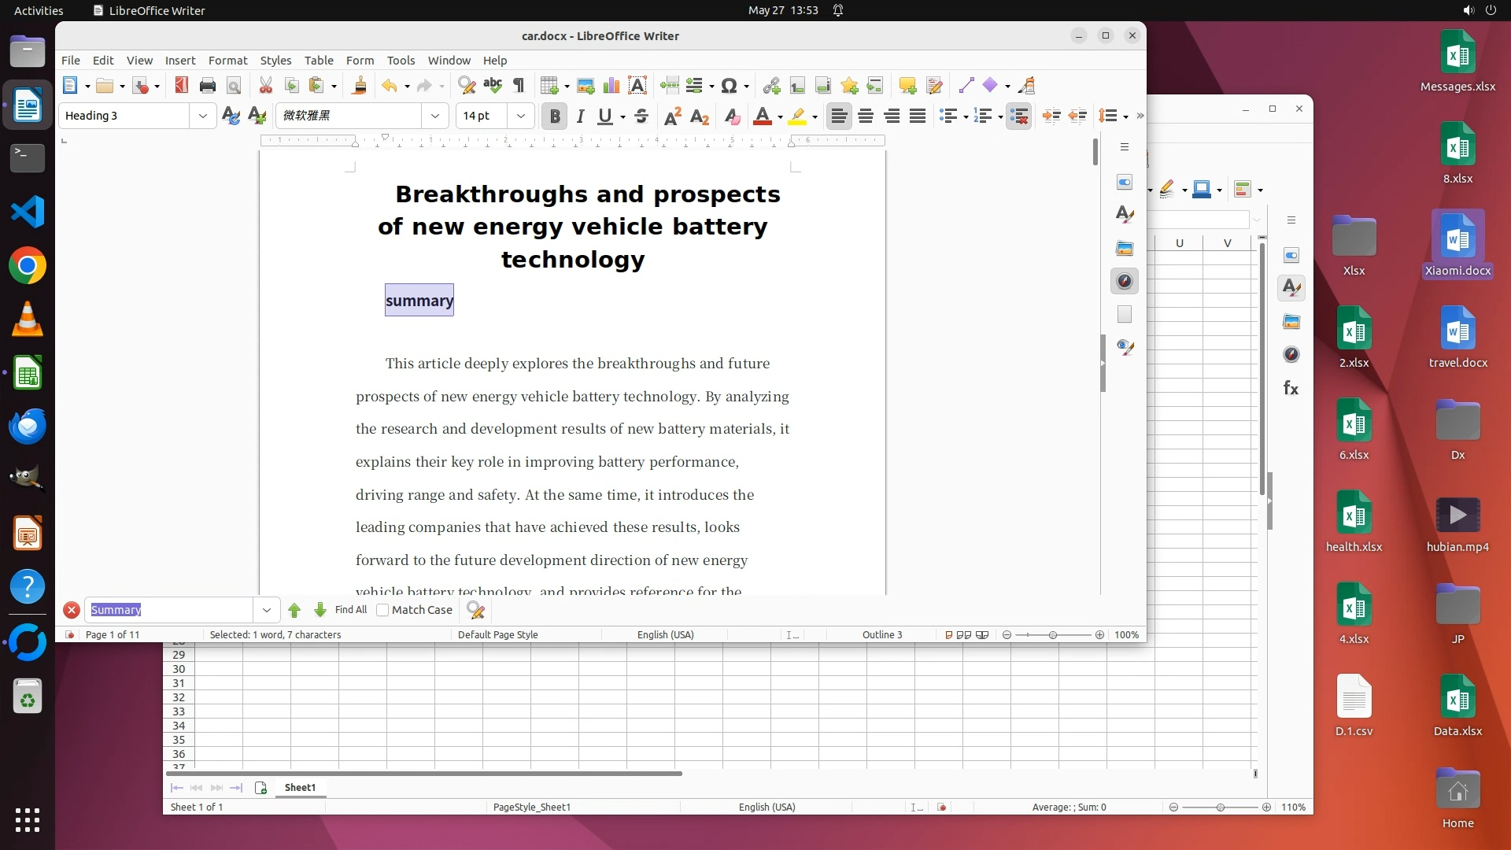1511x850 pixels.
Task: Click the Print icon in the toolbar
Action: (207, 86)
